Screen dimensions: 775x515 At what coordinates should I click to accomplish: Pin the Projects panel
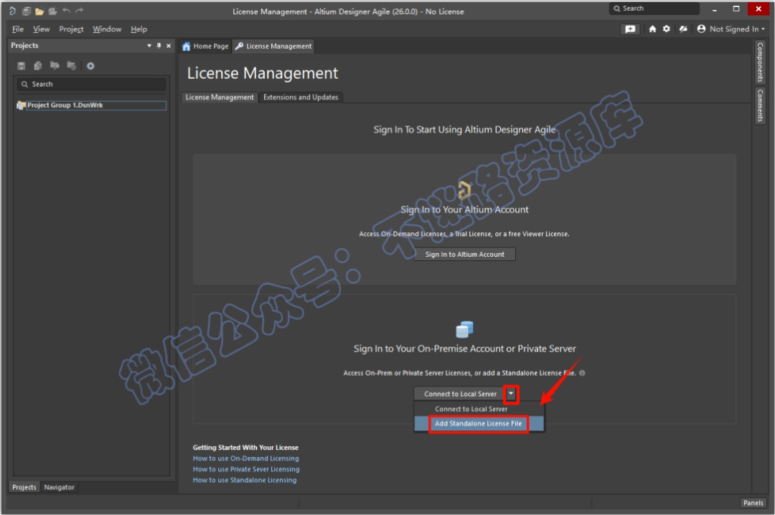coord(159,45)
